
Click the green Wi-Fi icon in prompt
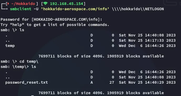[45, 4]
